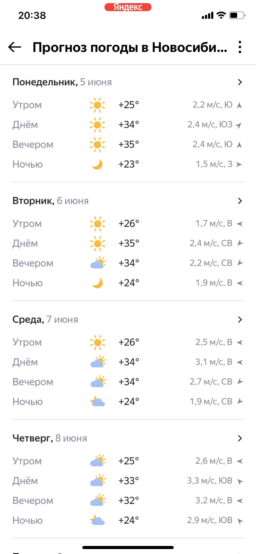The image size is (256, 554).
Task: Tap the wind direction arrow for Monday daytime
Action: pyautogui.click(x=238, y=125)
